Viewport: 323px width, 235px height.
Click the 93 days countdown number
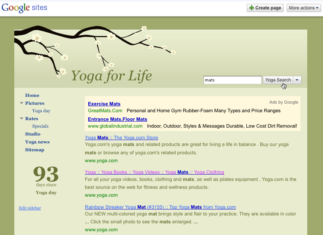coord(46,174)
